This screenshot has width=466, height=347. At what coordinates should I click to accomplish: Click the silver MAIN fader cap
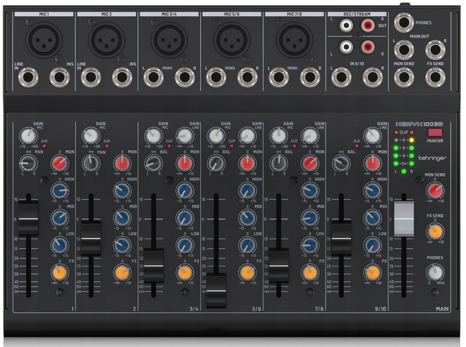pyautogui.click(x=404, y=219)
